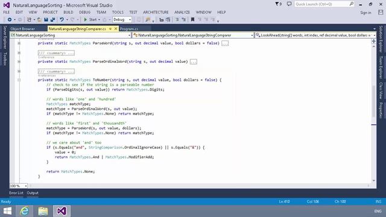This screenshot has width=386, height=217.
Task: Click the Quick Launch magnifier icon
Action: [x=351, y=4]
